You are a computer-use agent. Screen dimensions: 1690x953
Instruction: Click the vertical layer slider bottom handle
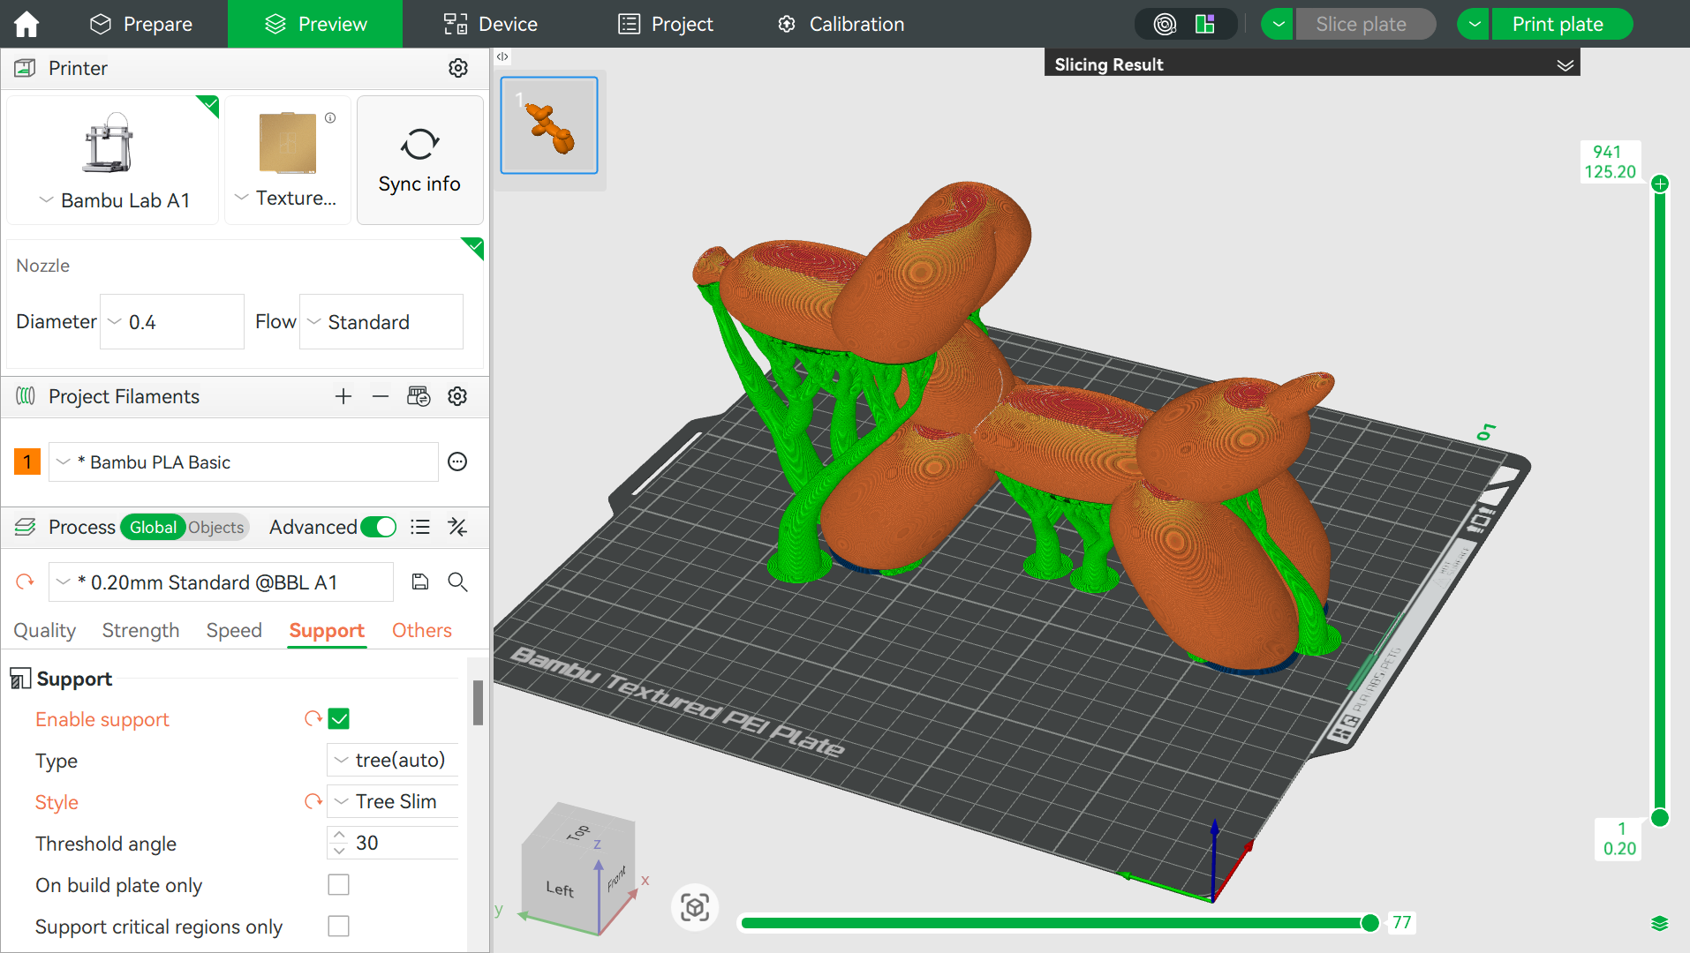[1660, 817]
